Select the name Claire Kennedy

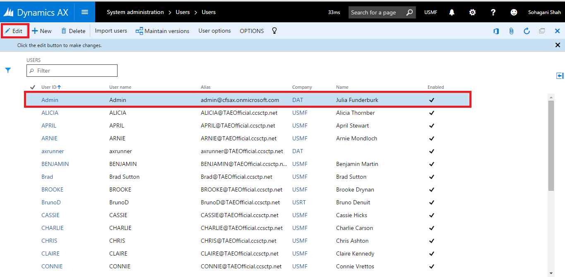[x=355, y=253]
